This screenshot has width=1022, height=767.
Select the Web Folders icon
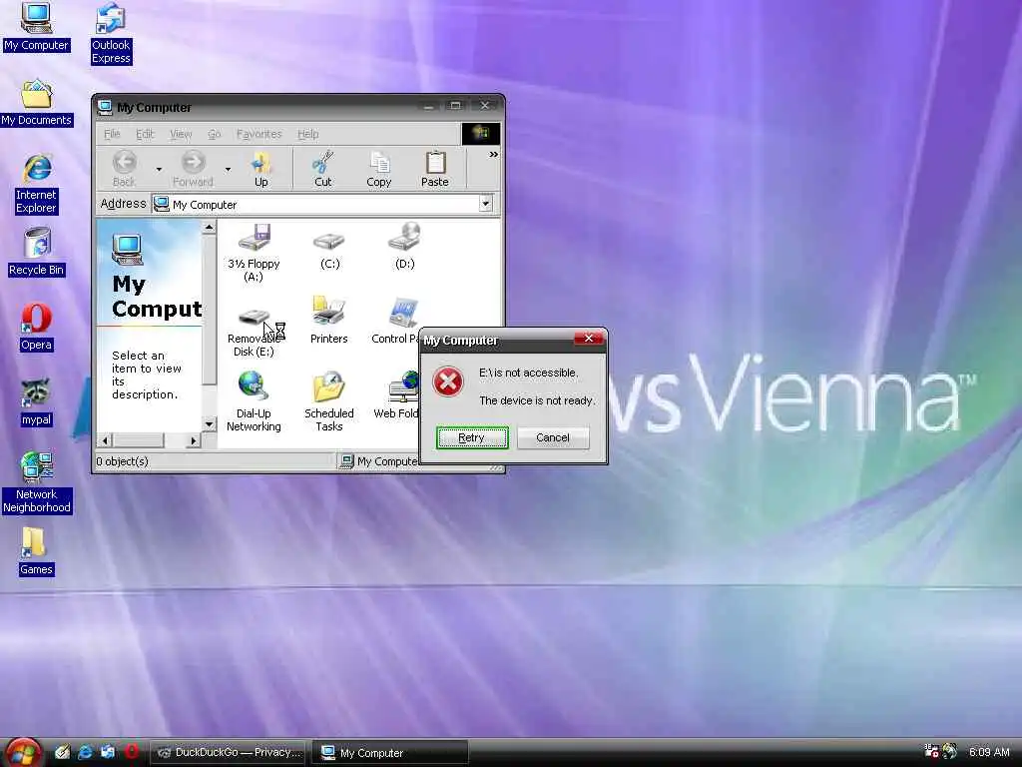tap(396, 395)
